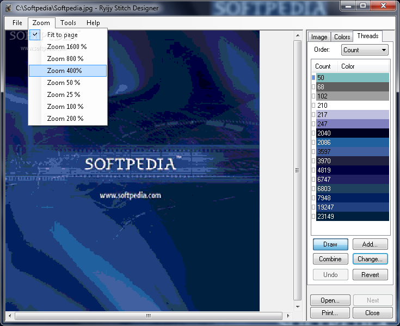Toggle checkbox for thread count 68
The width and height of the screenshot is (400, 326).
pos(313,87)
